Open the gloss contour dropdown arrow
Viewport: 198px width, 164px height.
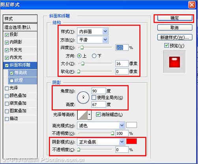(90, 115)
